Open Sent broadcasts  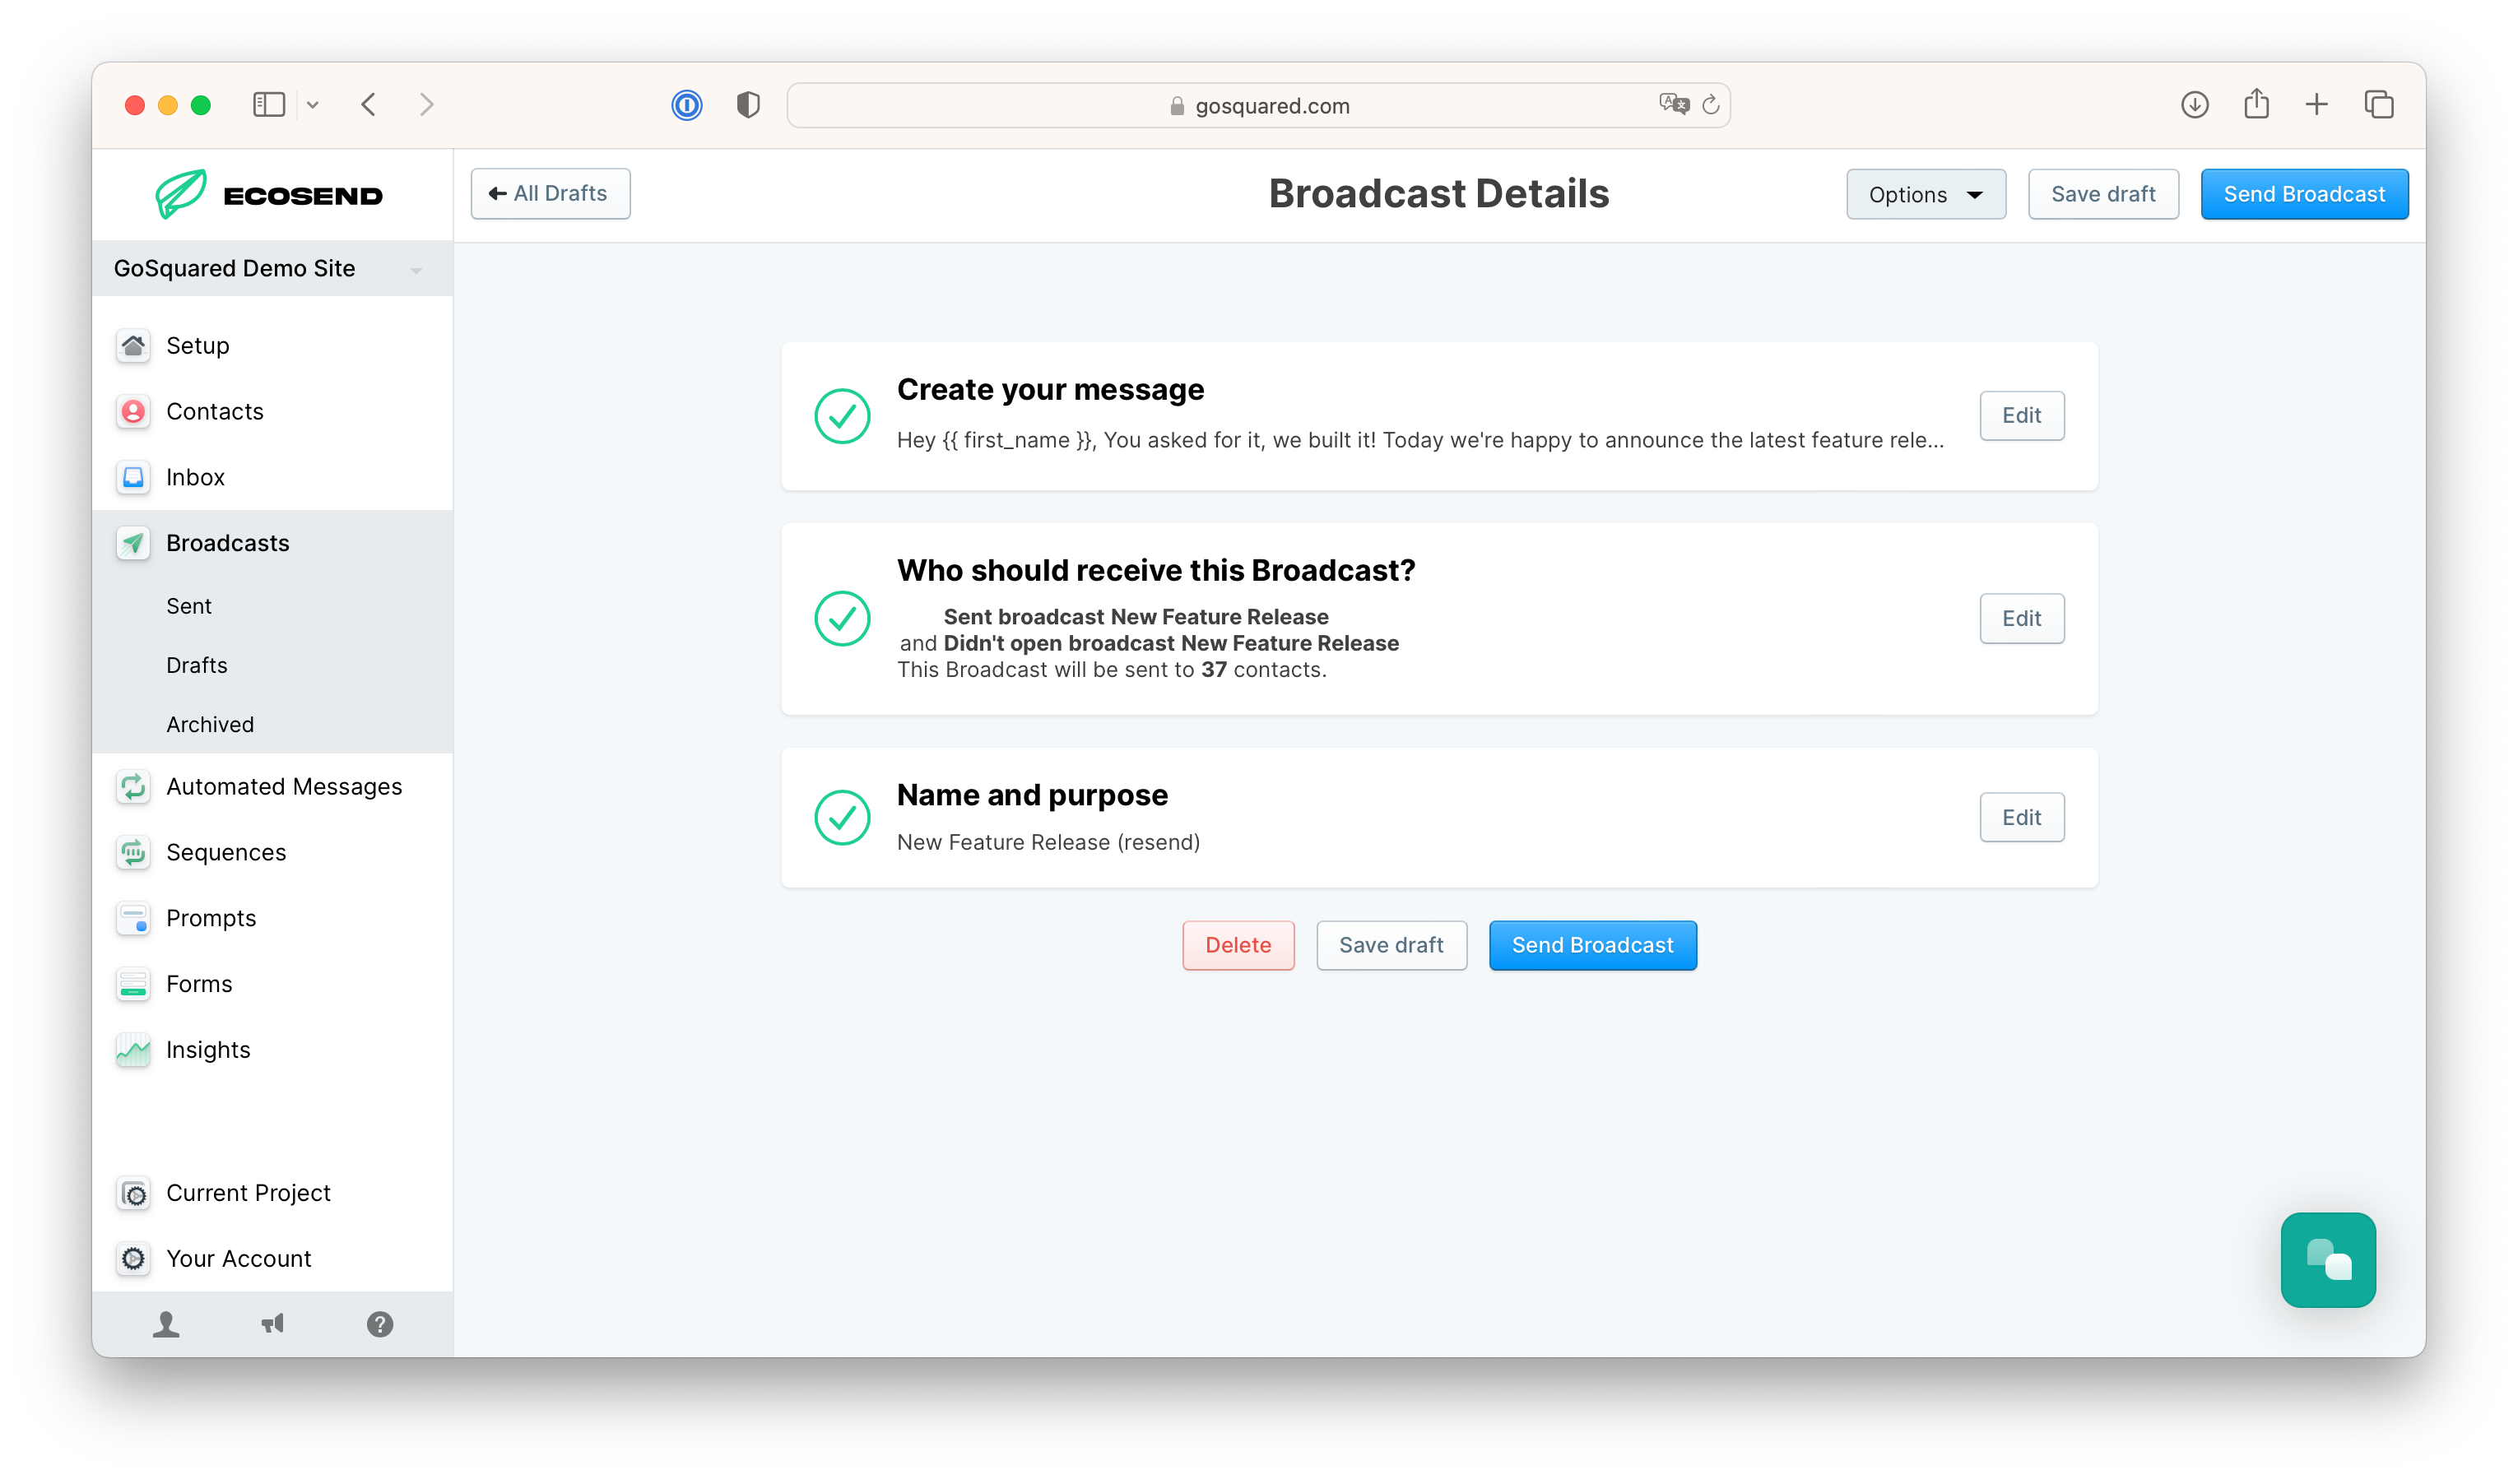(x=189, y=606)
